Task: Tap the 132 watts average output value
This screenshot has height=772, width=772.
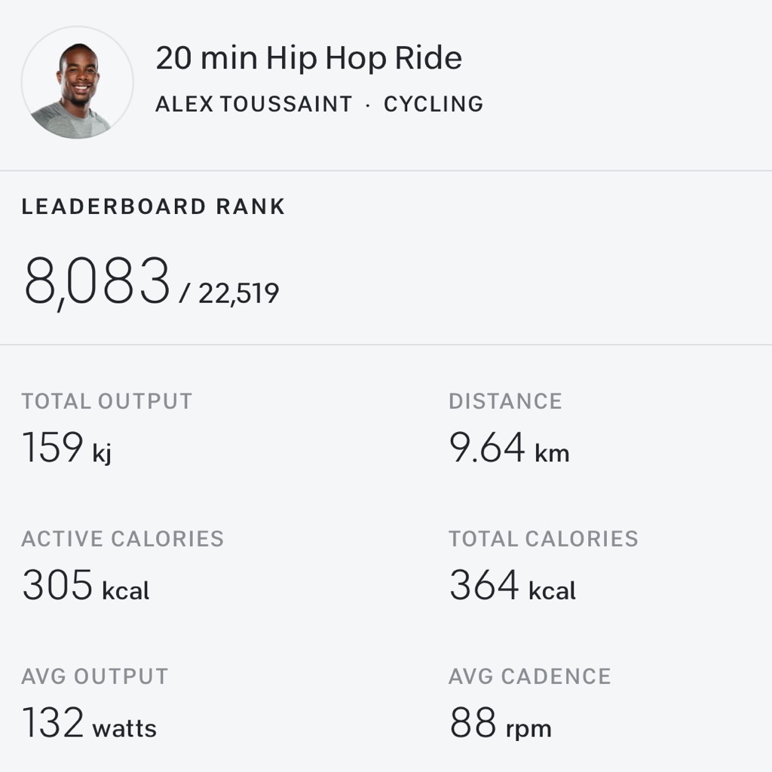Action: 89,722
